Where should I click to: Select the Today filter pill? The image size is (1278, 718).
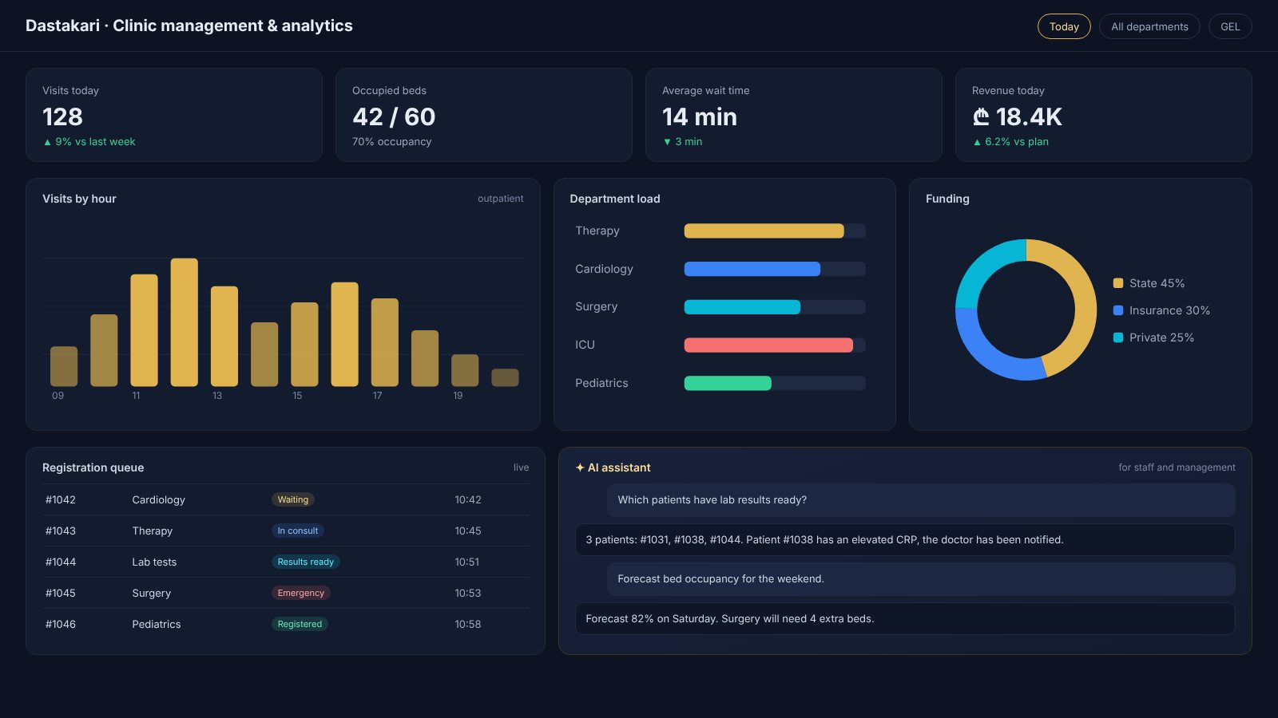click(x=1064, y=26)
